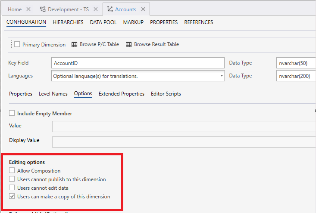Enable Allow Composition option

pos(12,171)
